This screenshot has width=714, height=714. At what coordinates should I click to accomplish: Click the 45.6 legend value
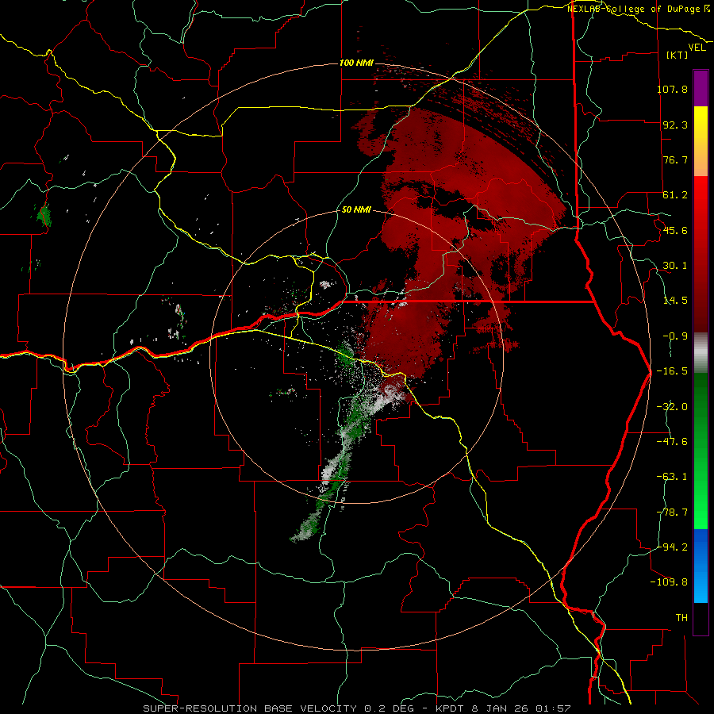[675, 230]
